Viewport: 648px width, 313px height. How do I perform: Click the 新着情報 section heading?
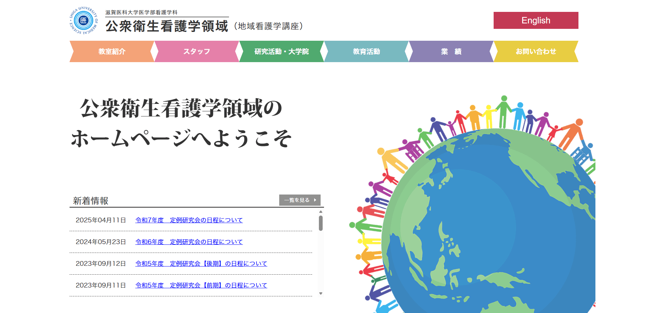[x=90, y=201]
